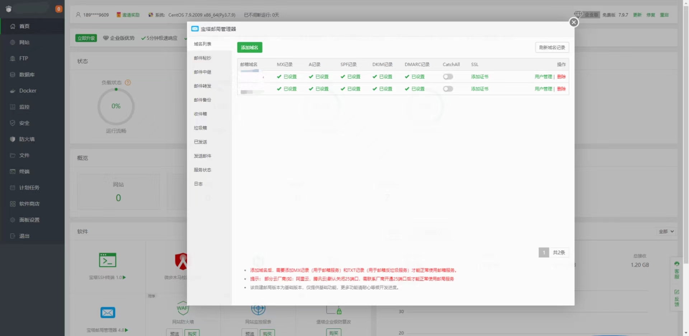
Task: Click 删除 for first domain row
Action: pos(561,77)
